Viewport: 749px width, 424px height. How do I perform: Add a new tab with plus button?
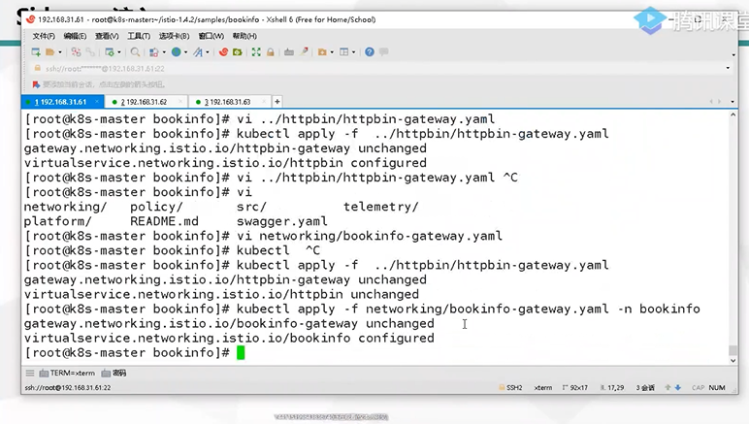277,102
